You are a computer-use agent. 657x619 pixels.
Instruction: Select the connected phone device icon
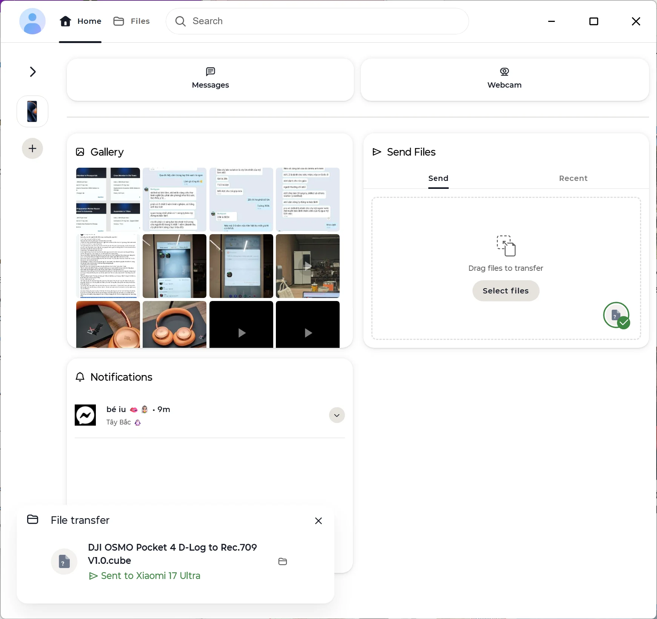[x=32, y=111]
